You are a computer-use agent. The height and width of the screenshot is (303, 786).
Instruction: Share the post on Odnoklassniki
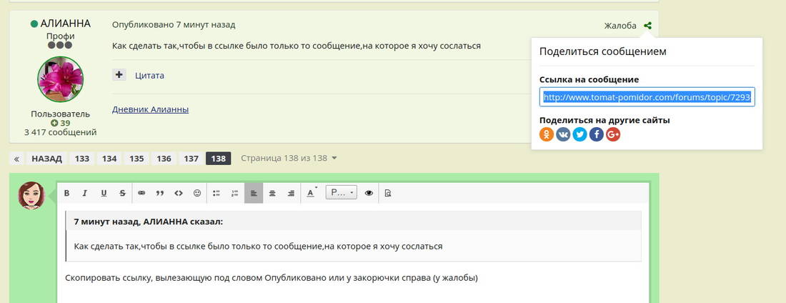click(547, 134)
